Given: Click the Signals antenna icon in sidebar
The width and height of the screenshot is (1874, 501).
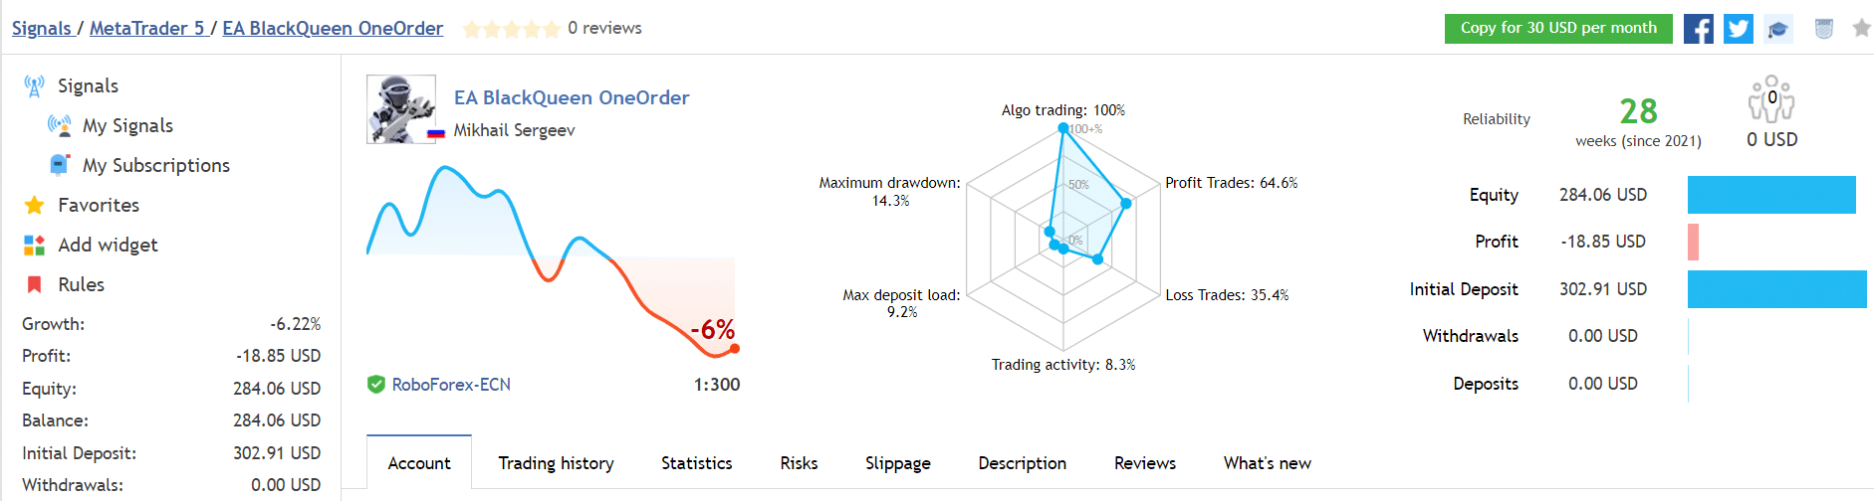Looking at the screenshot, I should [x=34, y=86].
